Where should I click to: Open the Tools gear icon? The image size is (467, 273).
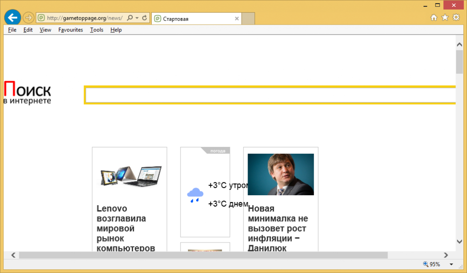tap(456, 18)
